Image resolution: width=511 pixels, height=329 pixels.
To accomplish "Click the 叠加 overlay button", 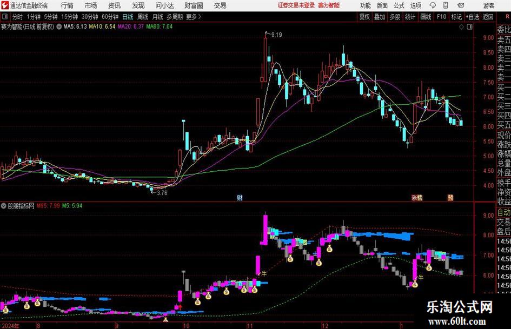I will click(x=380, y=17).
